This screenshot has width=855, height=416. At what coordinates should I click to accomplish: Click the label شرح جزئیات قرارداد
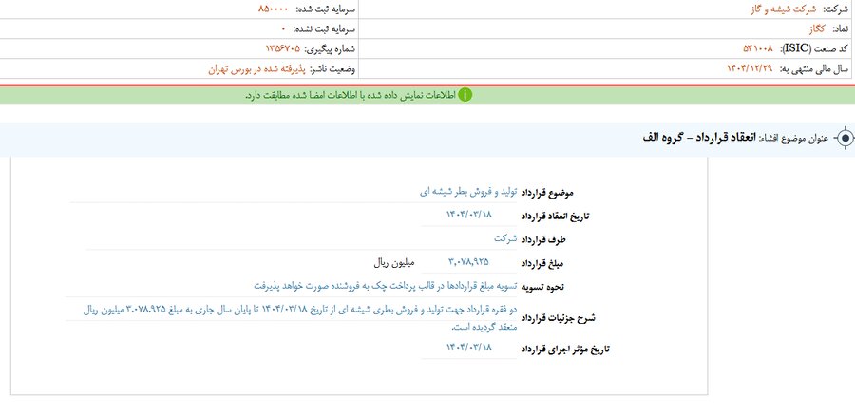[559, 319]
